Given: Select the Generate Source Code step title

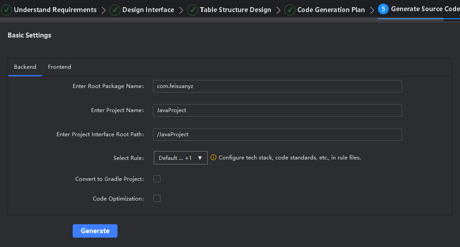Looking at the screenshot, I should pyautogui.click(x=425, y=9).
